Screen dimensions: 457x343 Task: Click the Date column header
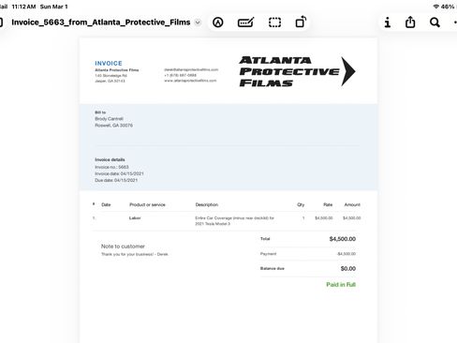coord(106,204)
